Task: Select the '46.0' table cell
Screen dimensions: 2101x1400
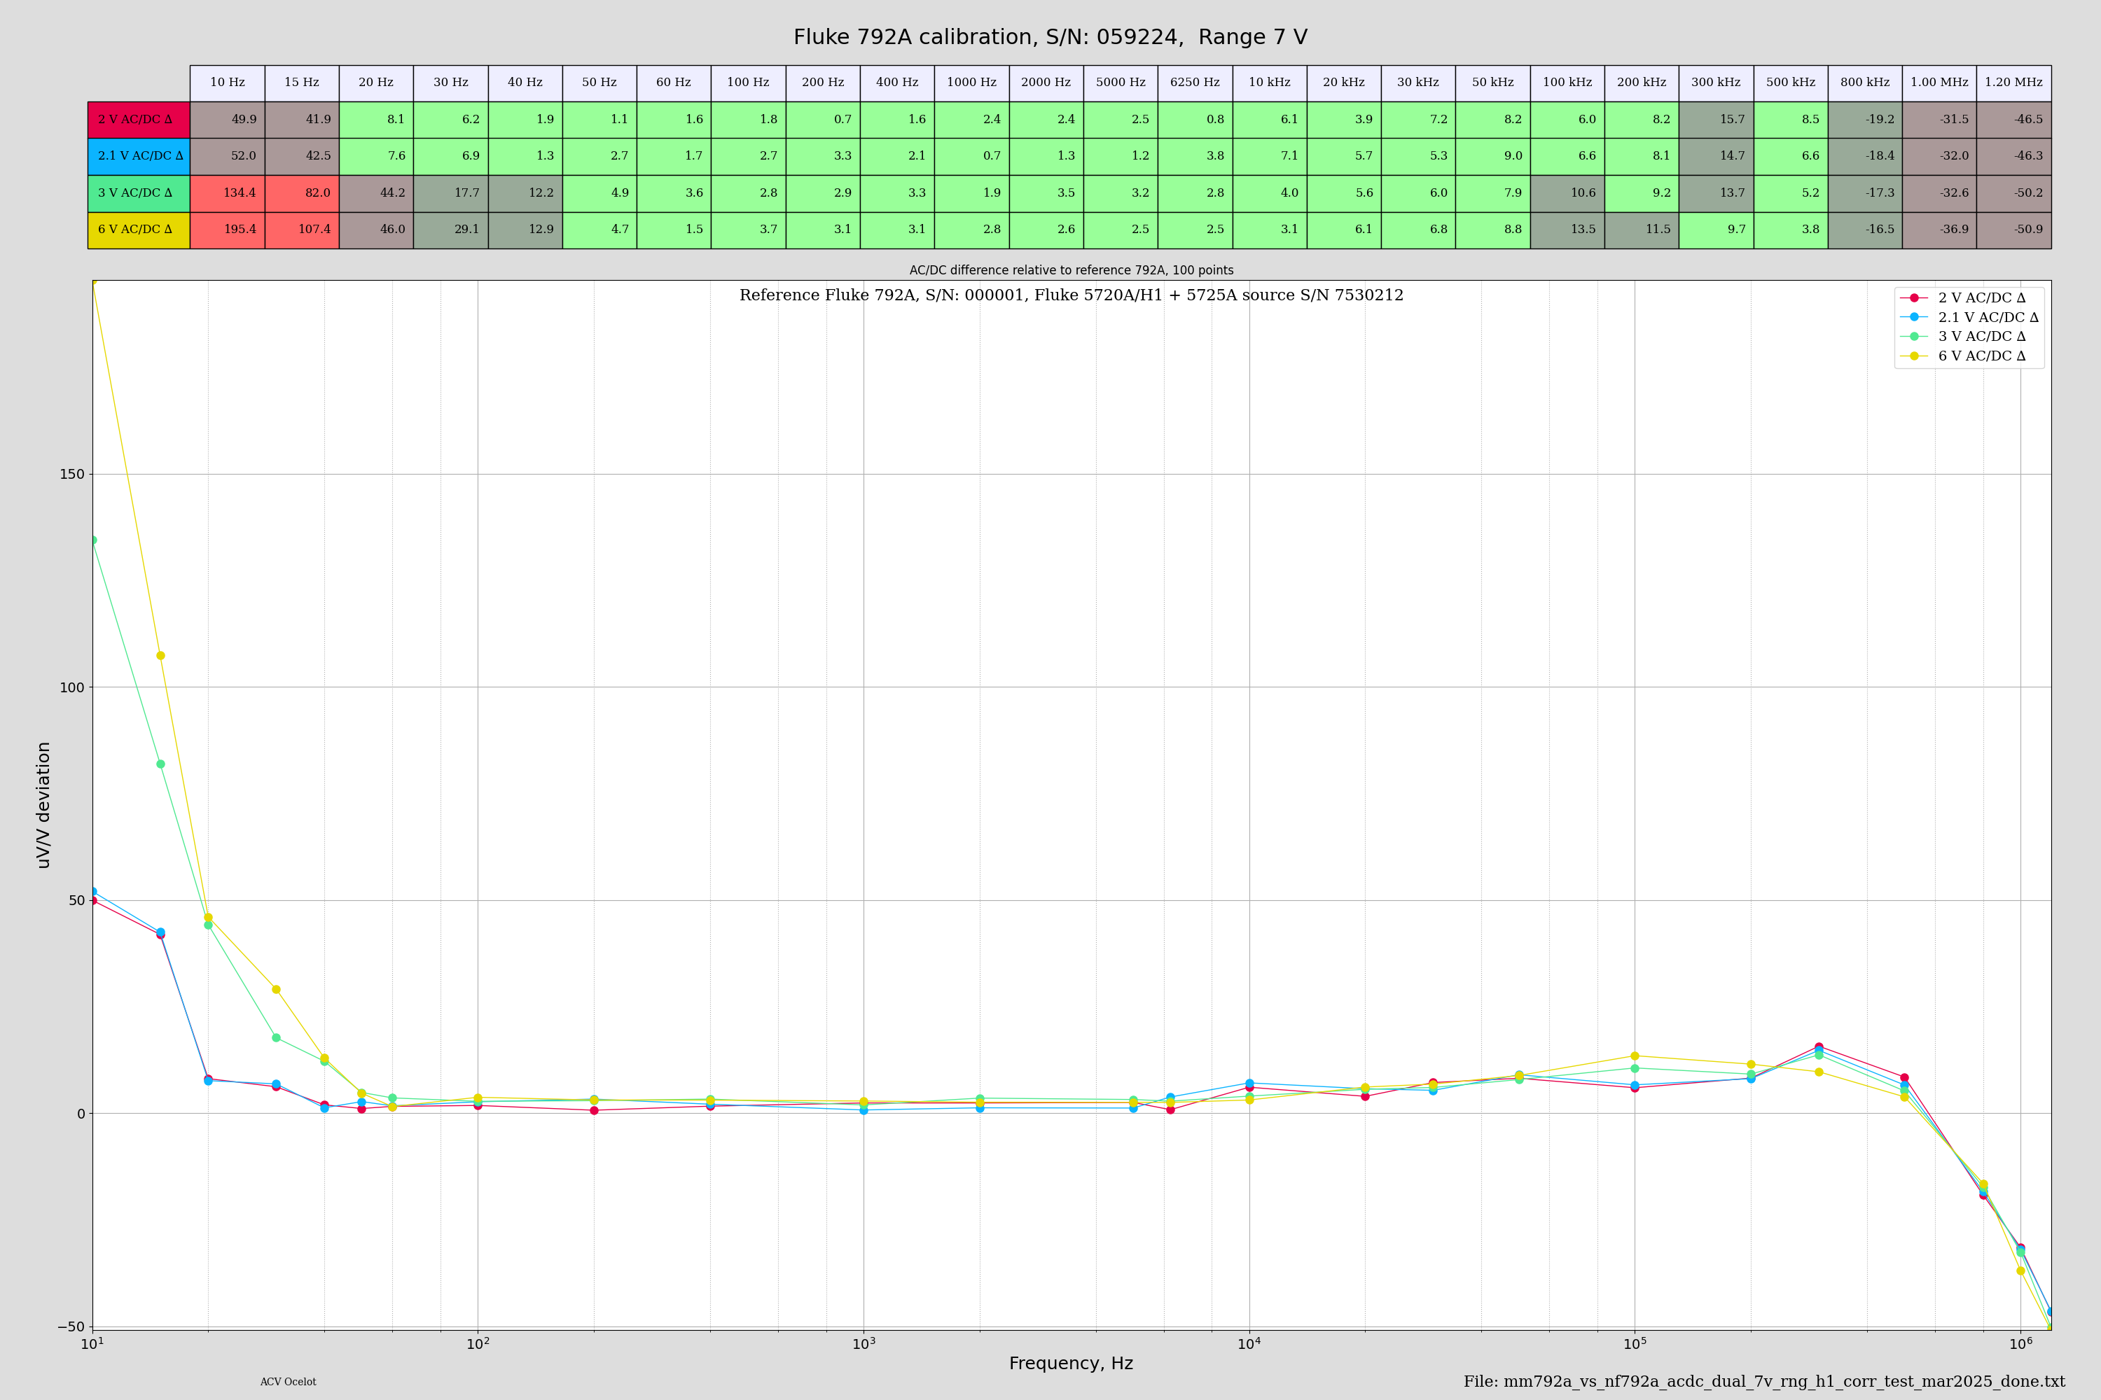Action: coord(376,230)
